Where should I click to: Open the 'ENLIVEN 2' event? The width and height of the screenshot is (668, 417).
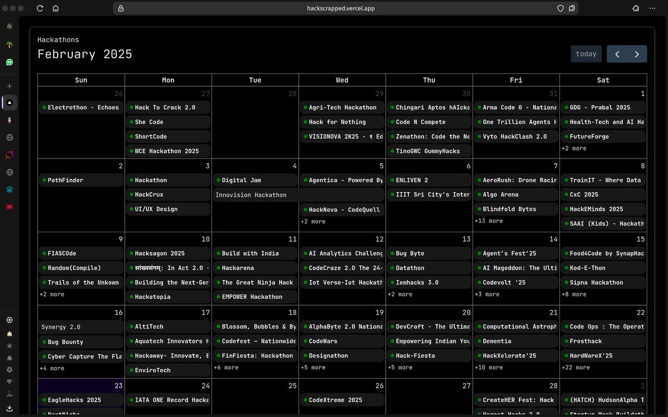click(x=429, y=180)
